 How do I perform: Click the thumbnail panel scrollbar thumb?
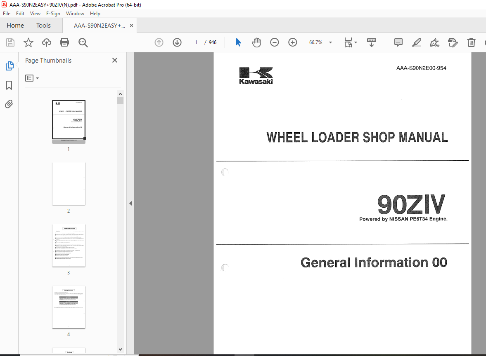(120, 101)
